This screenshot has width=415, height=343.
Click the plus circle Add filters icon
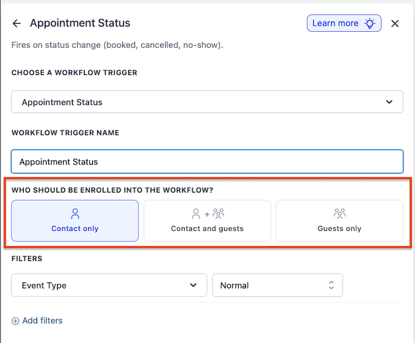point(16,321)
